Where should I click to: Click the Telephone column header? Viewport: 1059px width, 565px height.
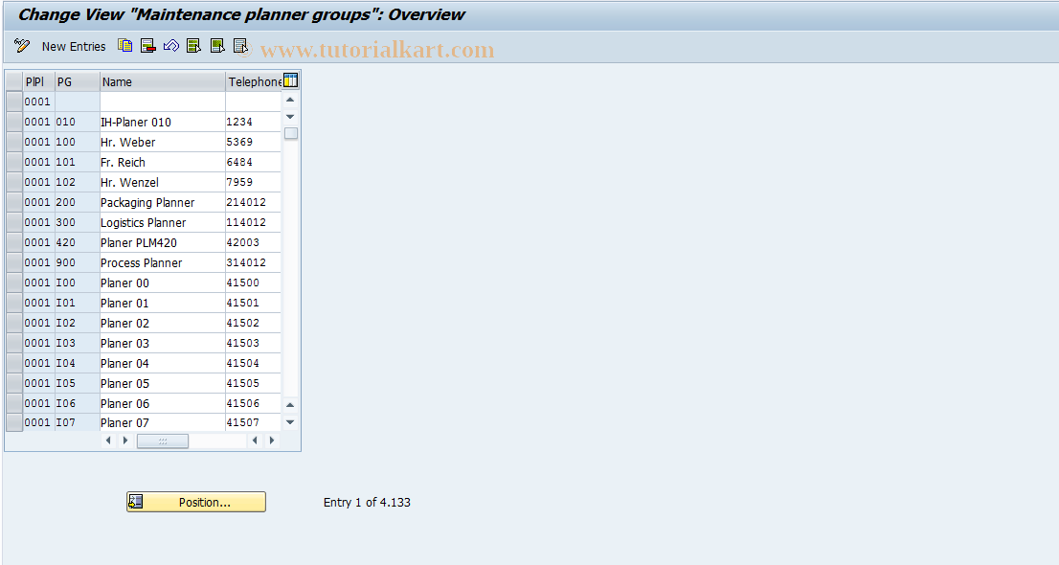point(254,81)
